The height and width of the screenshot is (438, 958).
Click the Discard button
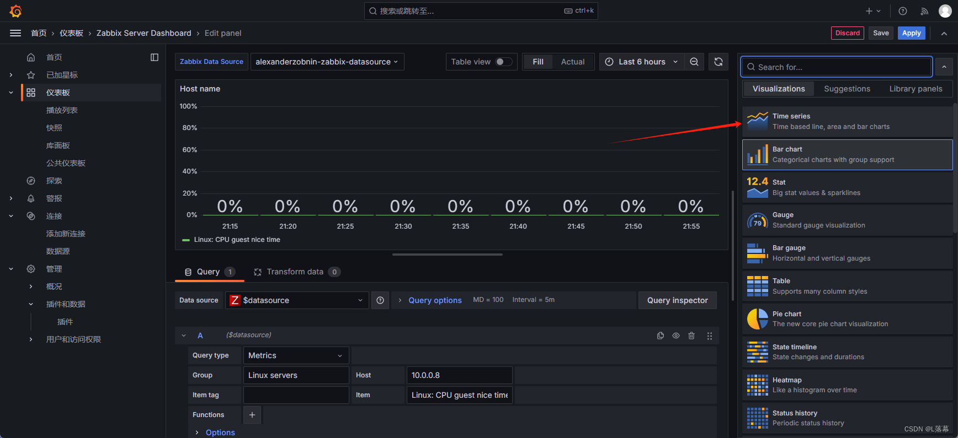(x=848, y=33)
